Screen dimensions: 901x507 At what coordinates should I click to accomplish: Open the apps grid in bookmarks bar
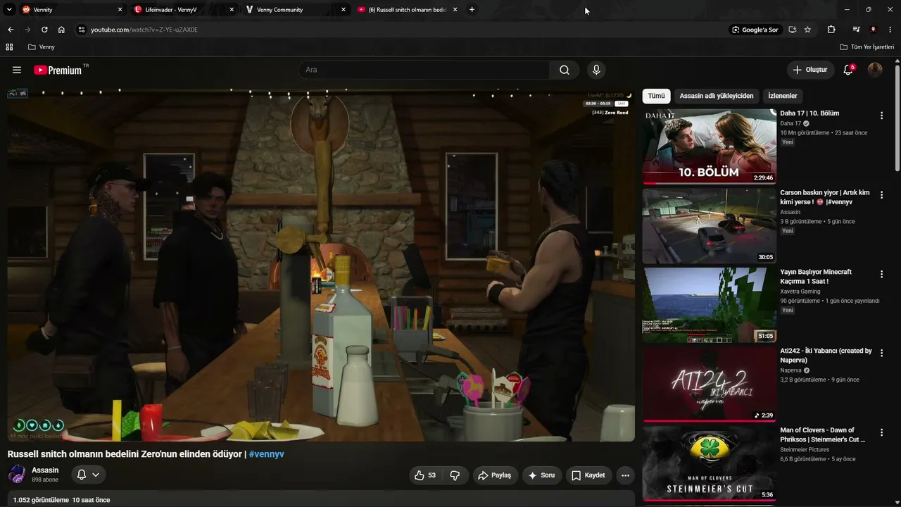tap(9, 47)
